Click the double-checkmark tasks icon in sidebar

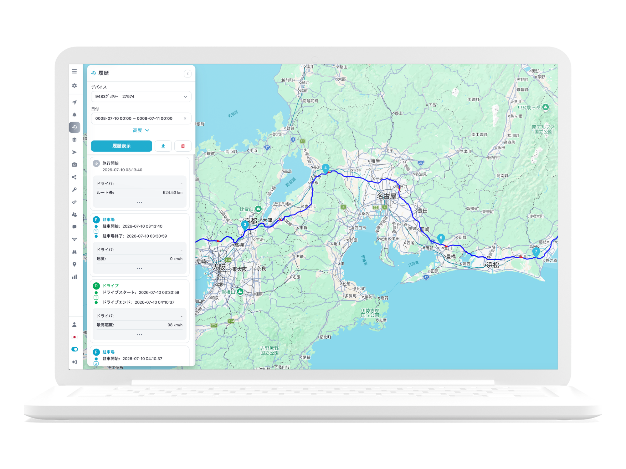click(x=74, y=202)
